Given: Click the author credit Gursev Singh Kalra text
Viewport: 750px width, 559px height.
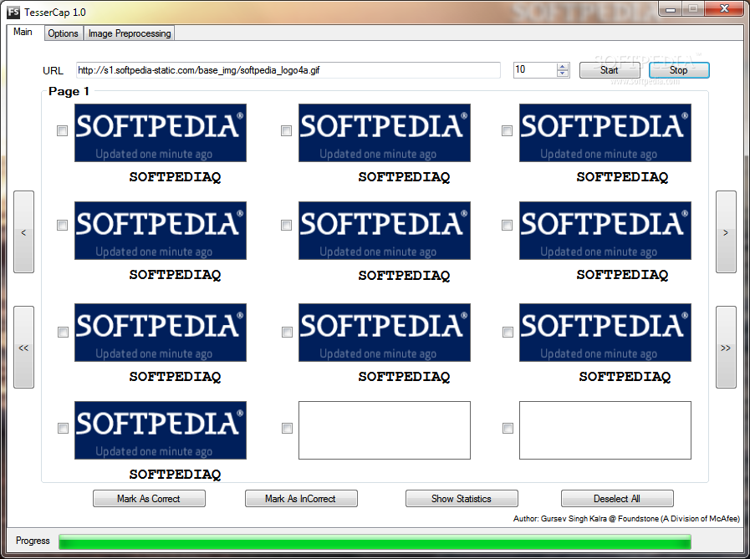Looking at the screenshot, I should click(626, 518).
